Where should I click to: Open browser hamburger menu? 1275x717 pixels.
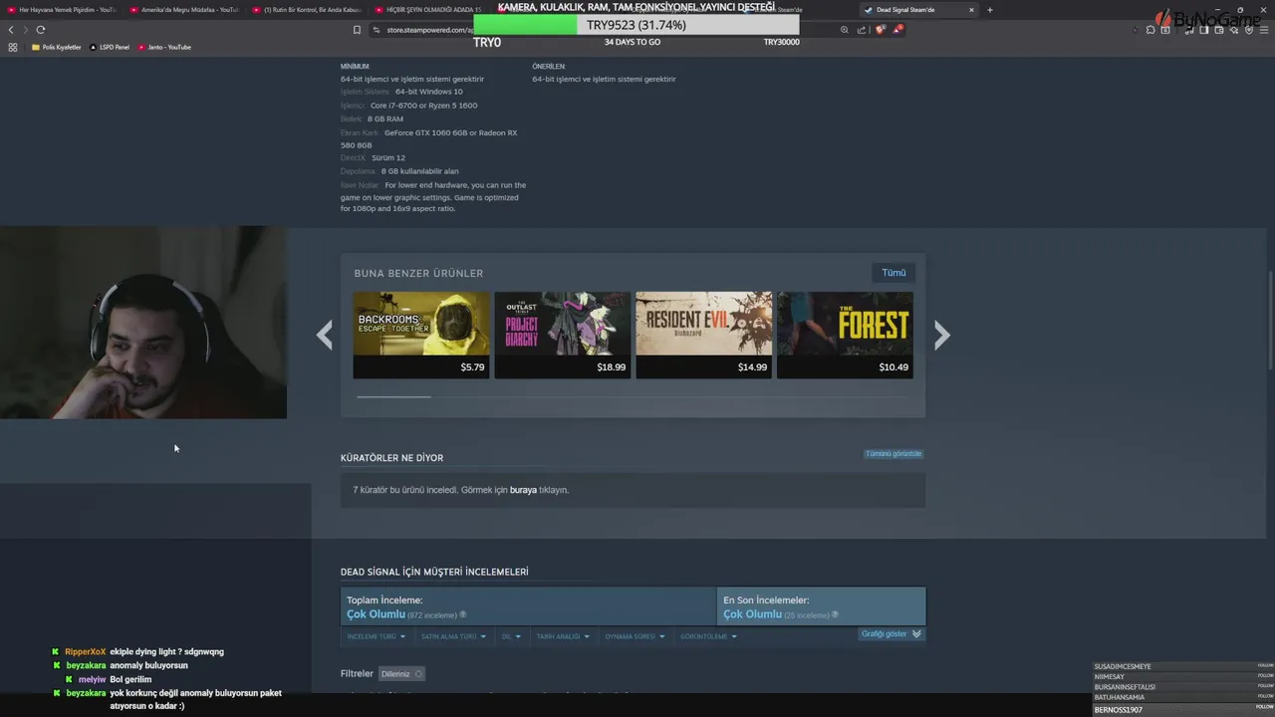pos(1263,30)
